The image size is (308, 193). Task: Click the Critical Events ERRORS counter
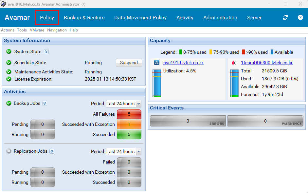pos(188,121)
